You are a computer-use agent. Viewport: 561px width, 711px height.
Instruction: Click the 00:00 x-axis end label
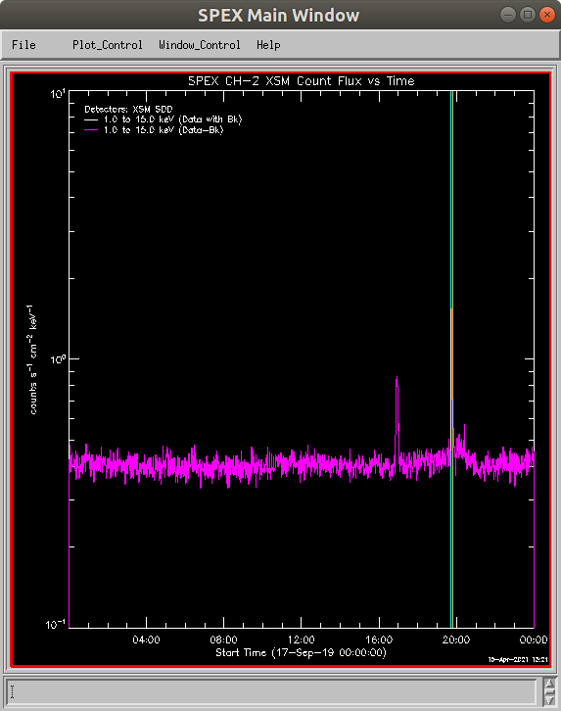(x=534, y=640)
